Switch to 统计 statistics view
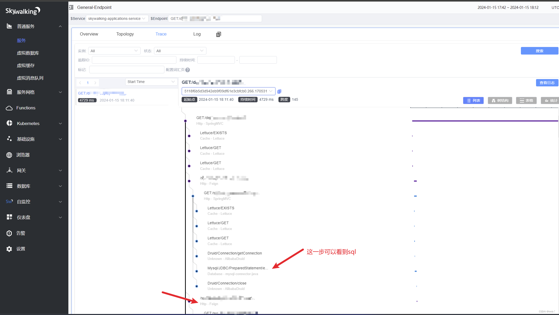 point(550,100)
